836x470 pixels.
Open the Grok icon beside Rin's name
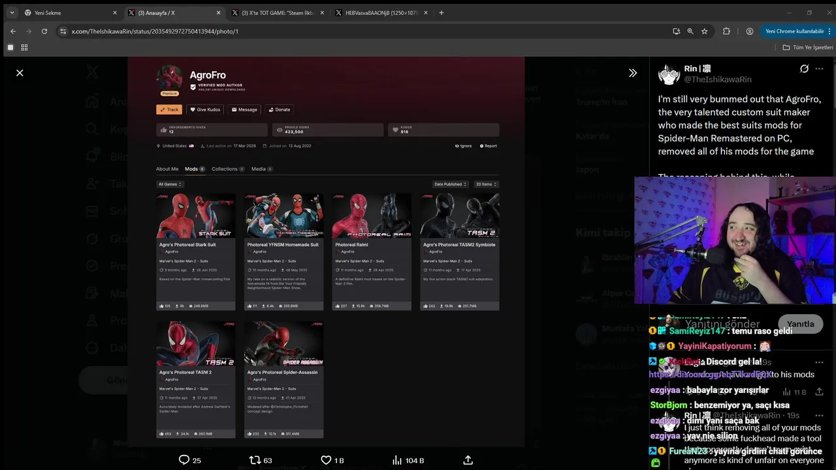click(805, 69)
